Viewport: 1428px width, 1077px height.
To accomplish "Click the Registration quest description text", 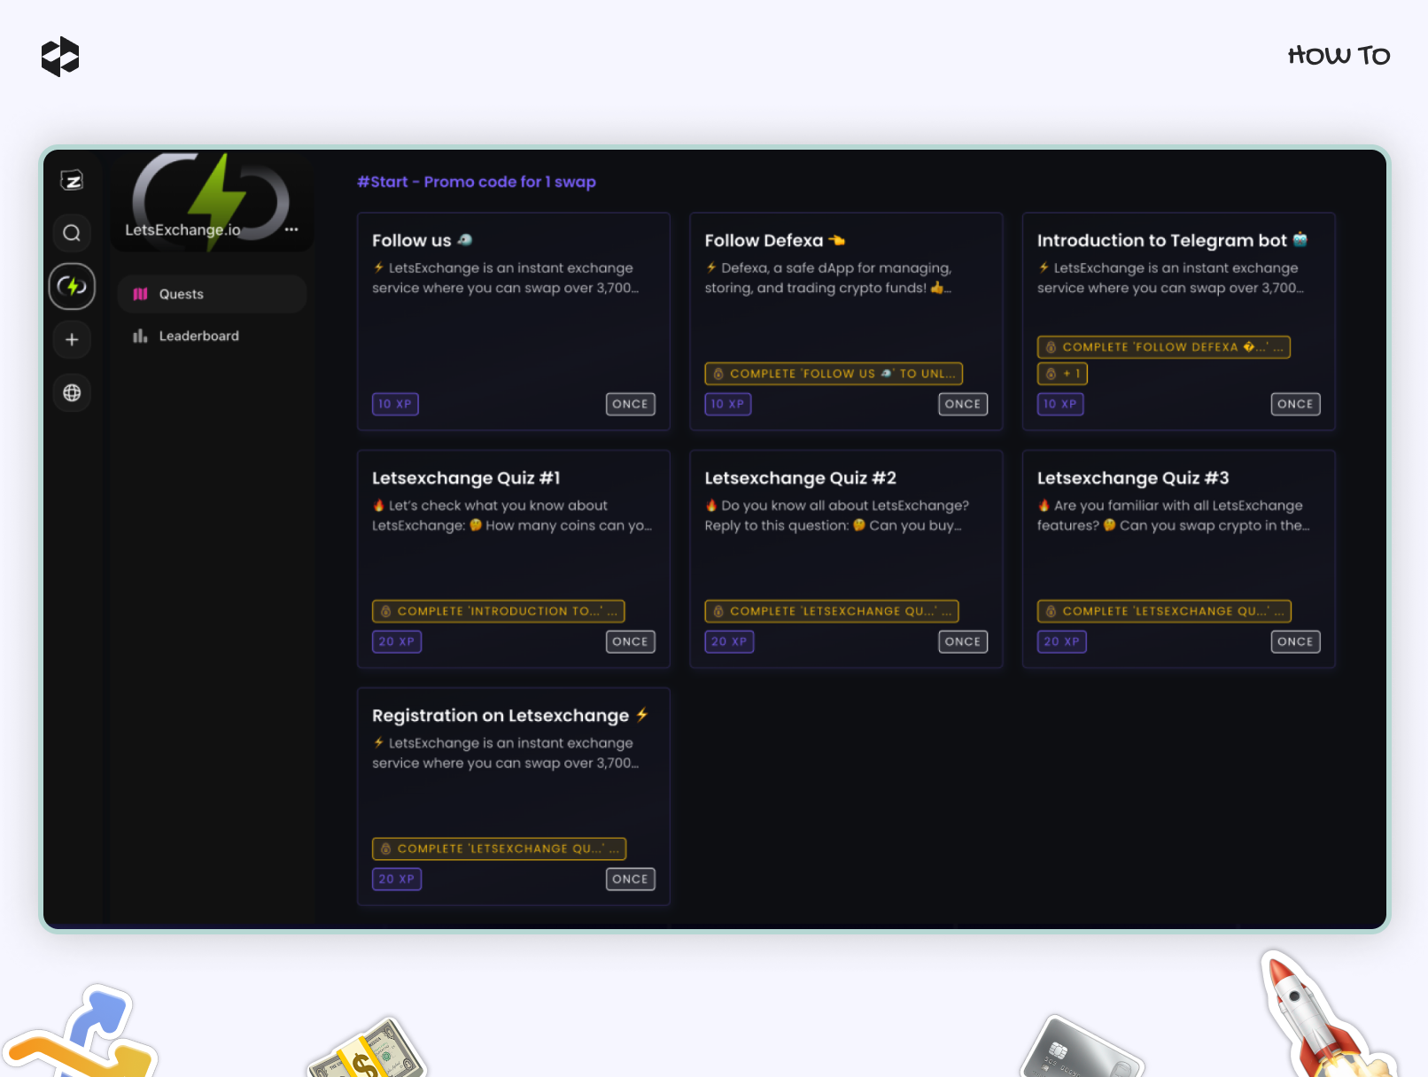I will pos(505,753).
